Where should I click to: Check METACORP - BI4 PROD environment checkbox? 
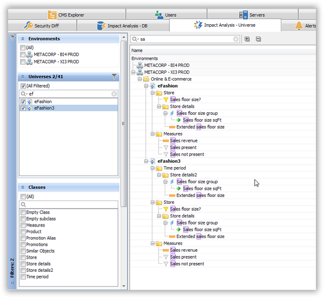tap(23, 54)
